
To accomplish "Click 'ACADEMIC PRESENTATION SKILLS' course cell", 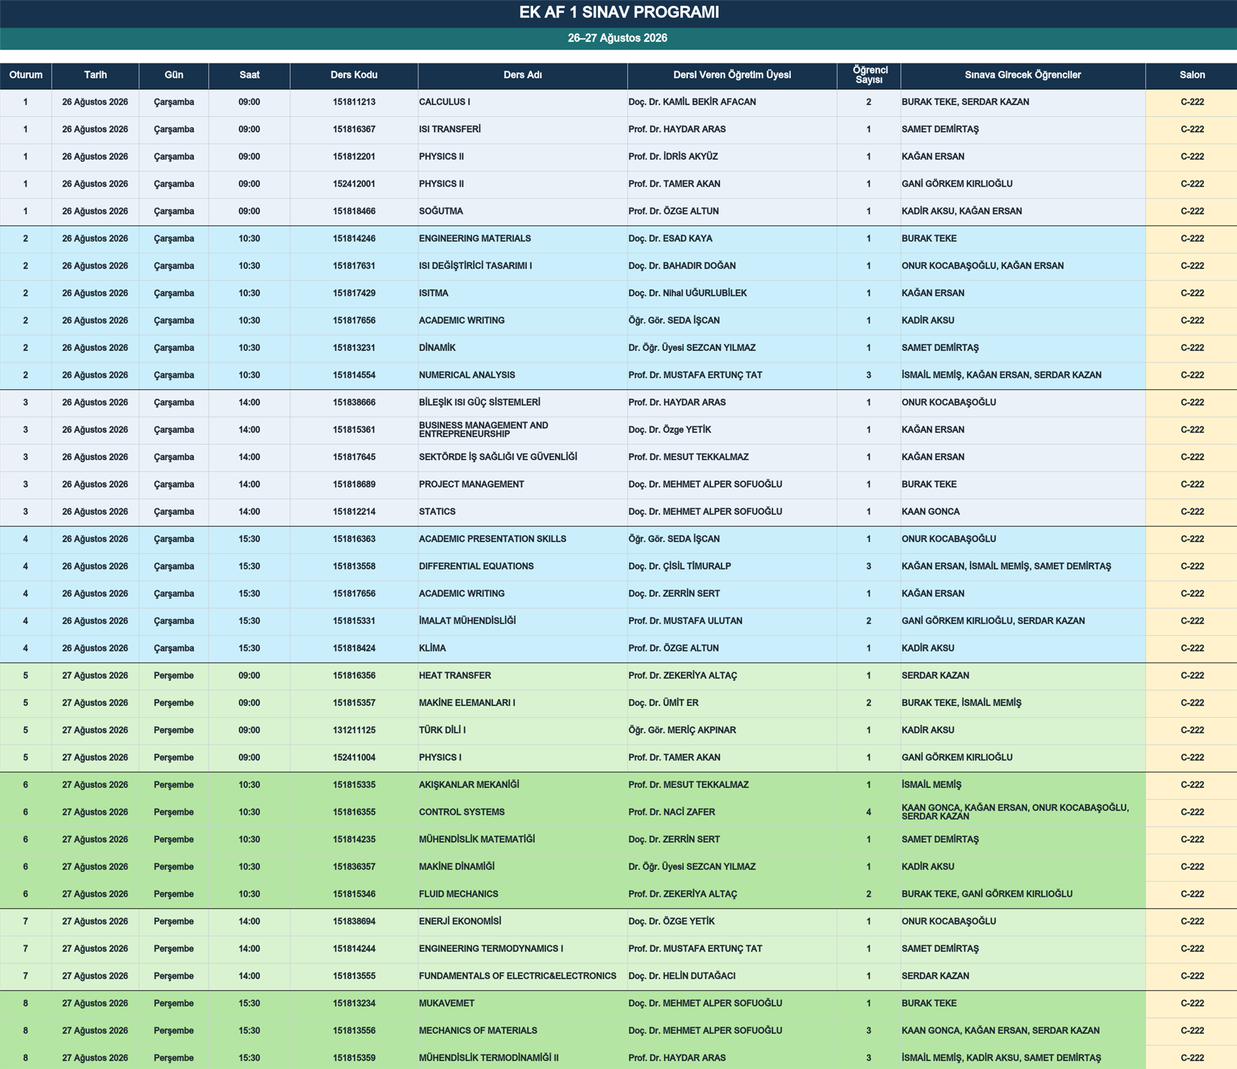I will coord(523,539).
